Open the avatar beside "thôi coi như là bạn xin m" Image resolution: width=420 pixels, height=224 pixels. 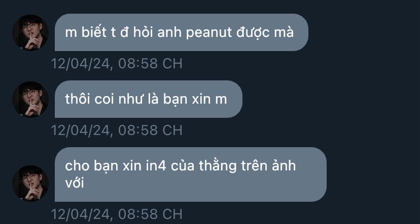[x=30, y=99]
